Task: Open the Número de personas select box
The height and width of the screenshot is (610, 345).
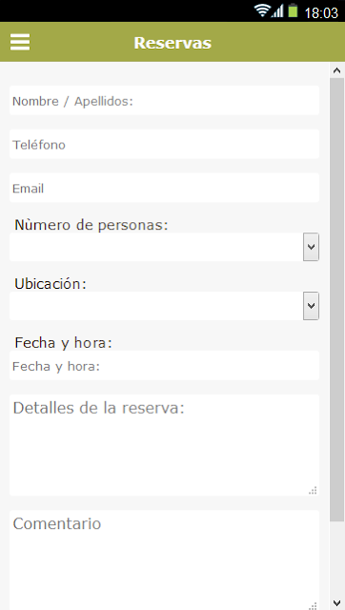Action: [164, 247]
